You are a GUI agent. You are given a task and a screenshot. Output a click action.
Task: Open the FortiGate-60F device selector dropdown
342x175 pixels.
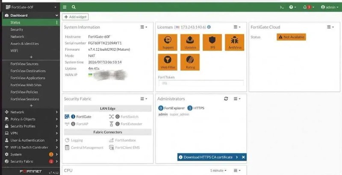pos(31,7)
